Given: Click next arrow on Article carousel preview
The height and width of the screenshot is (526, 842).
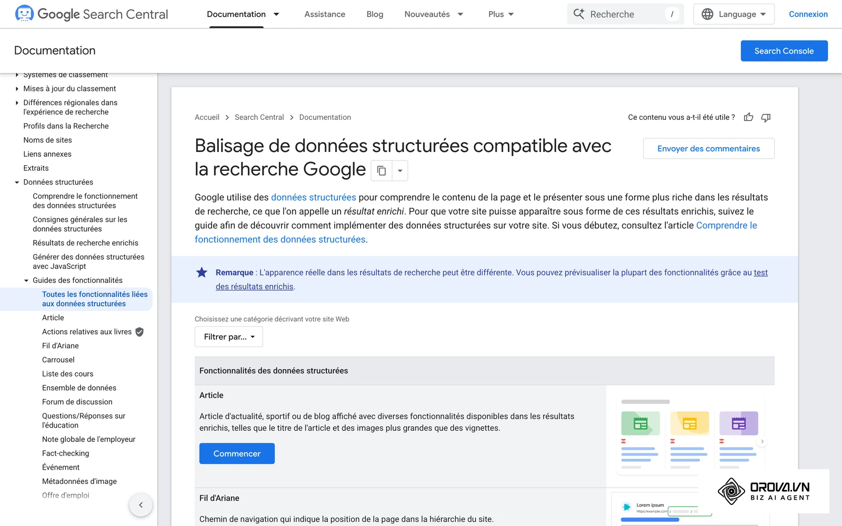Looking at the screenshot, I should click(762, 442).
